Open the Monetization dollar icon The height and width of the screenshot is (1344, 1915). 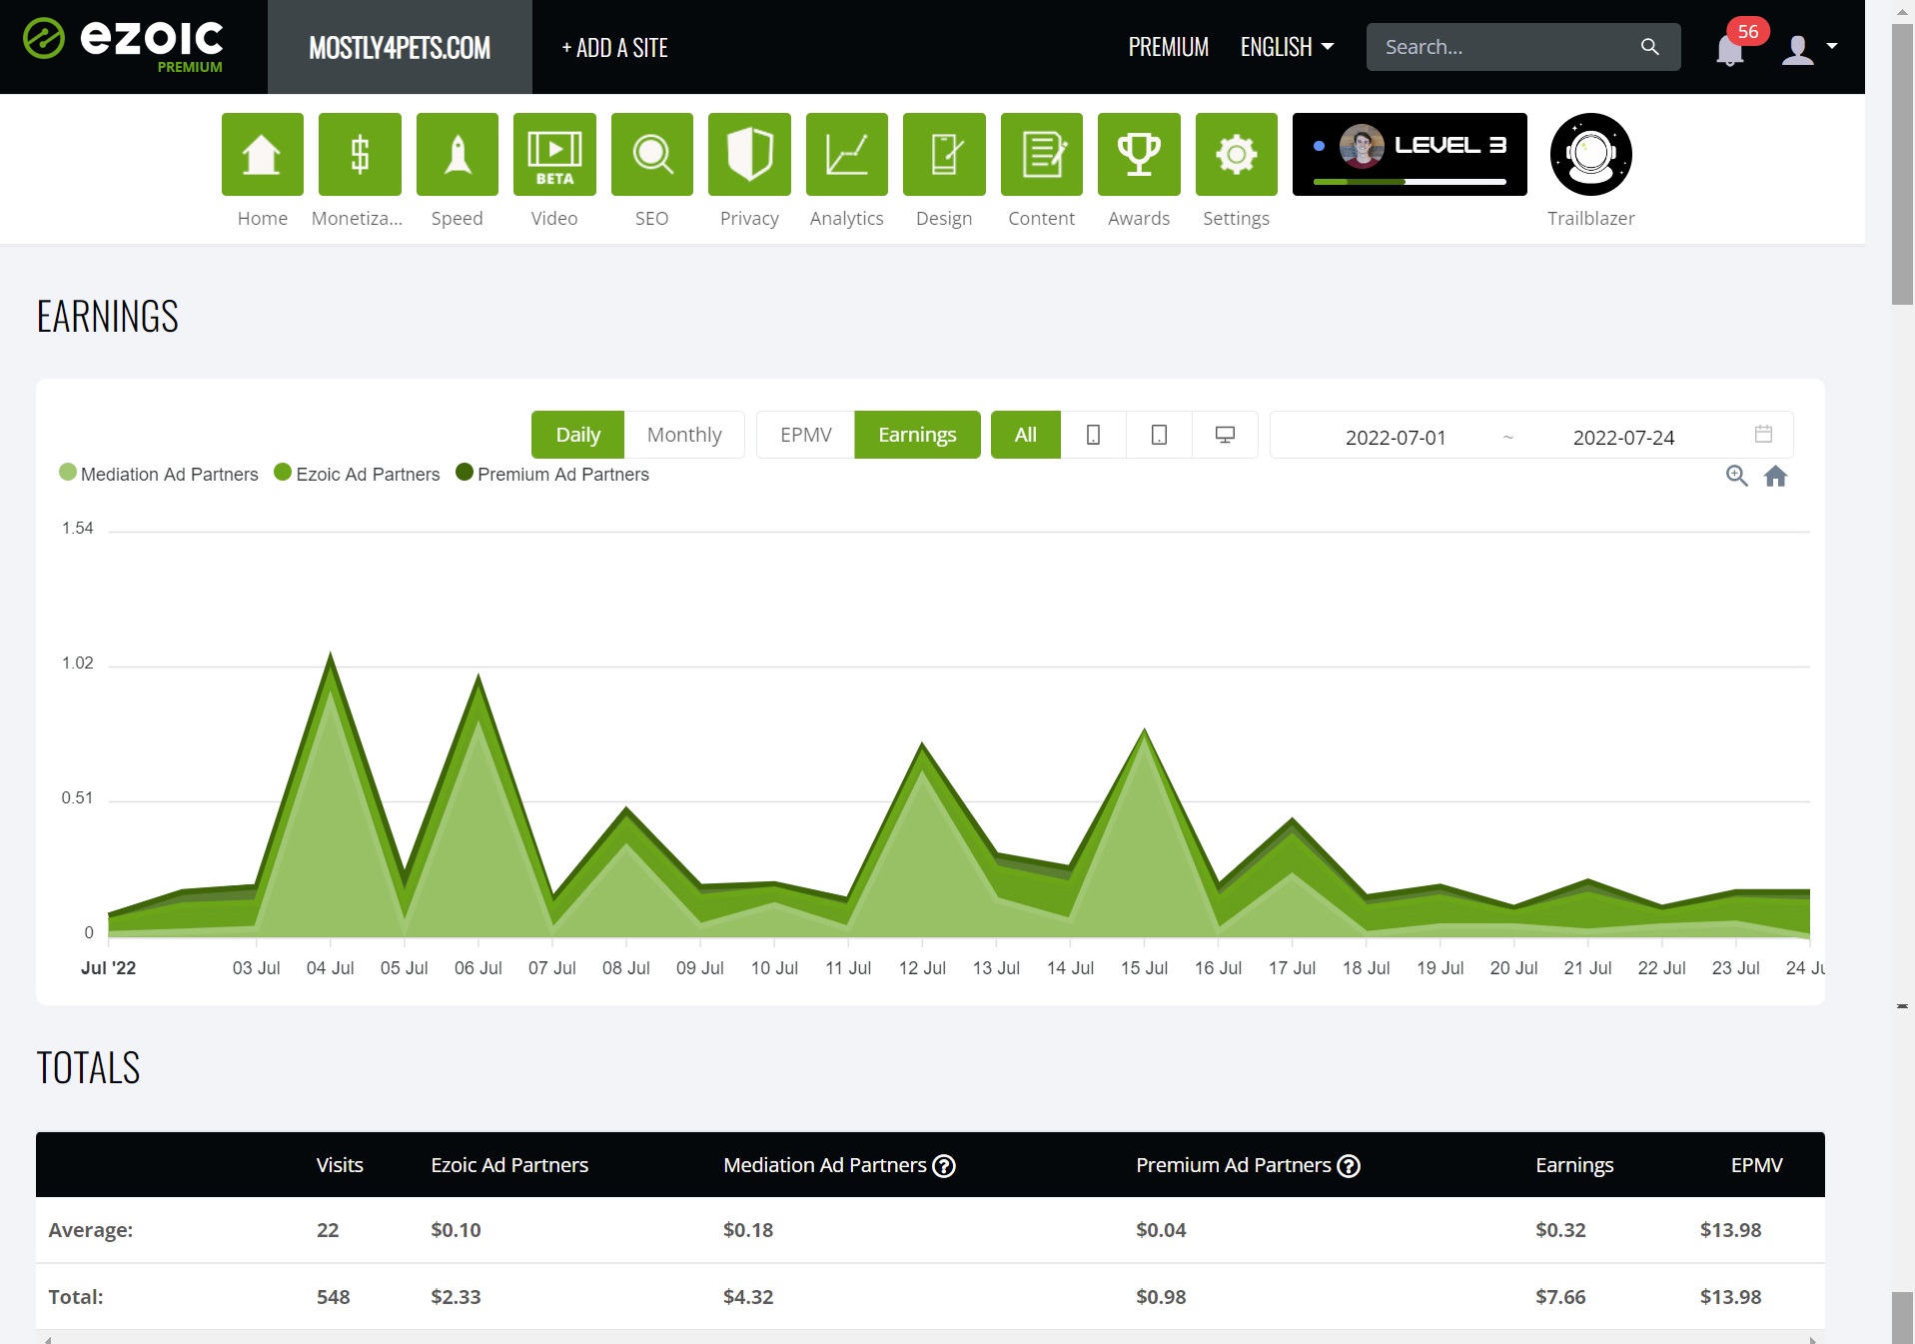(x=360, y=154)
